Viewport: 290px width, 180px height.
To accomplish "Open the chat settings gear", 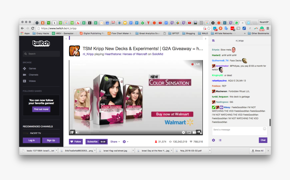I will (x=213, y=140).
